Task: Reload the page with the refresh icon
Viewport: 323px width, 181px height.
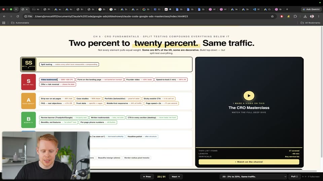Action: pos(18,16)
